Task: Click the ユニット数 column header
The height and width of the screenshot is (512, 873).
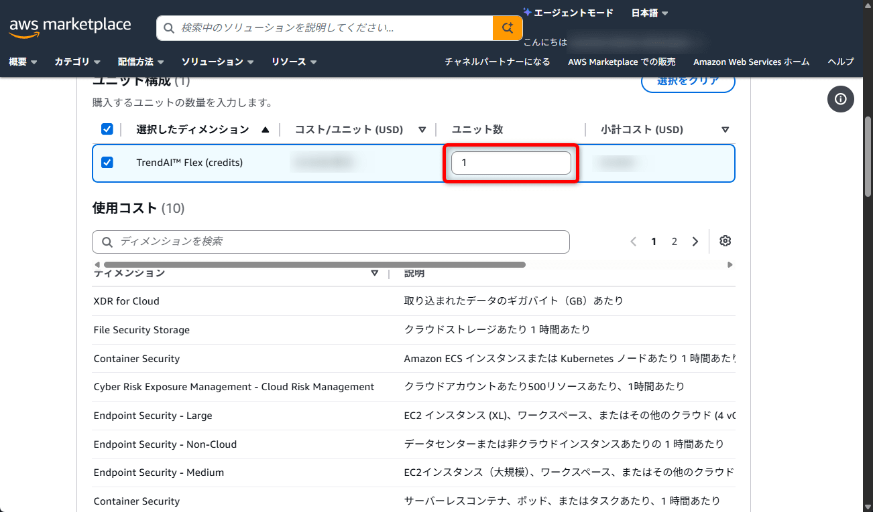Action: tap(477, 129)
